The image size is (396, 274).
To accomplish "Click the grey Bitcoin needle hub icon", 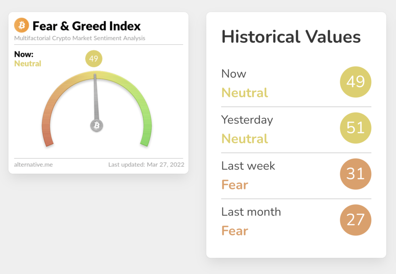I will tap(97, 125).
